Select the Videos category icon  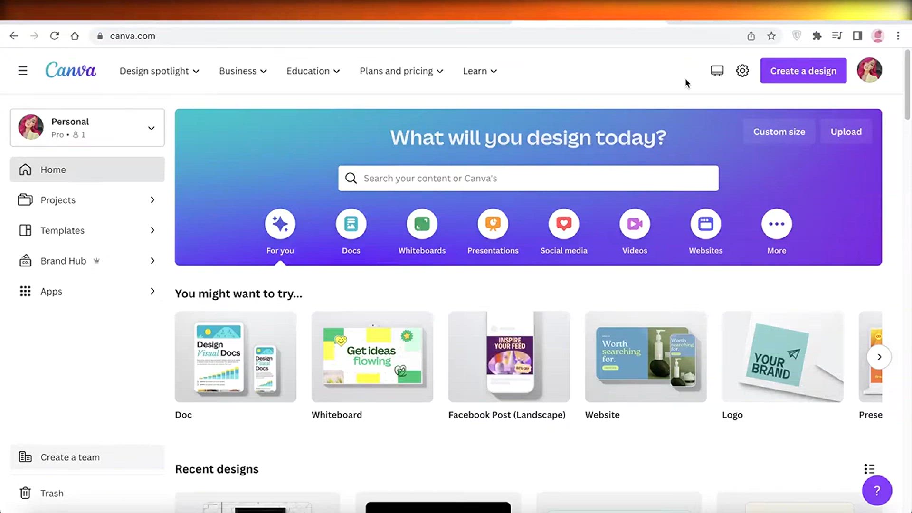click(635, 224)
